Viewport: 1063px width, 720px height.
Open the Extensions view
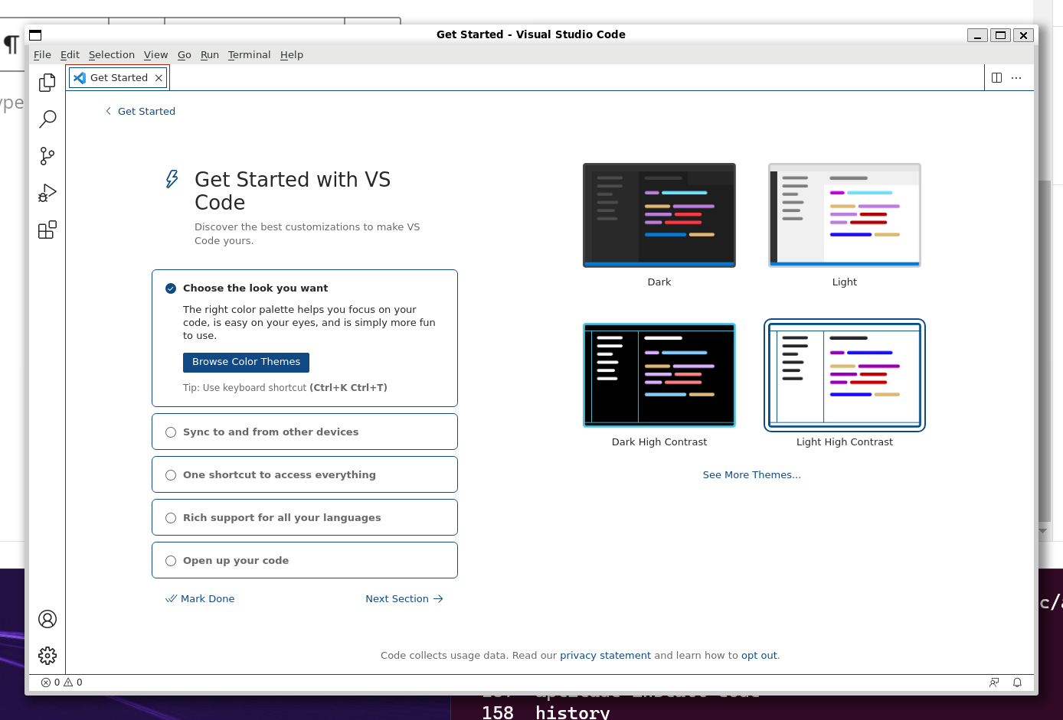click(47, 230)
